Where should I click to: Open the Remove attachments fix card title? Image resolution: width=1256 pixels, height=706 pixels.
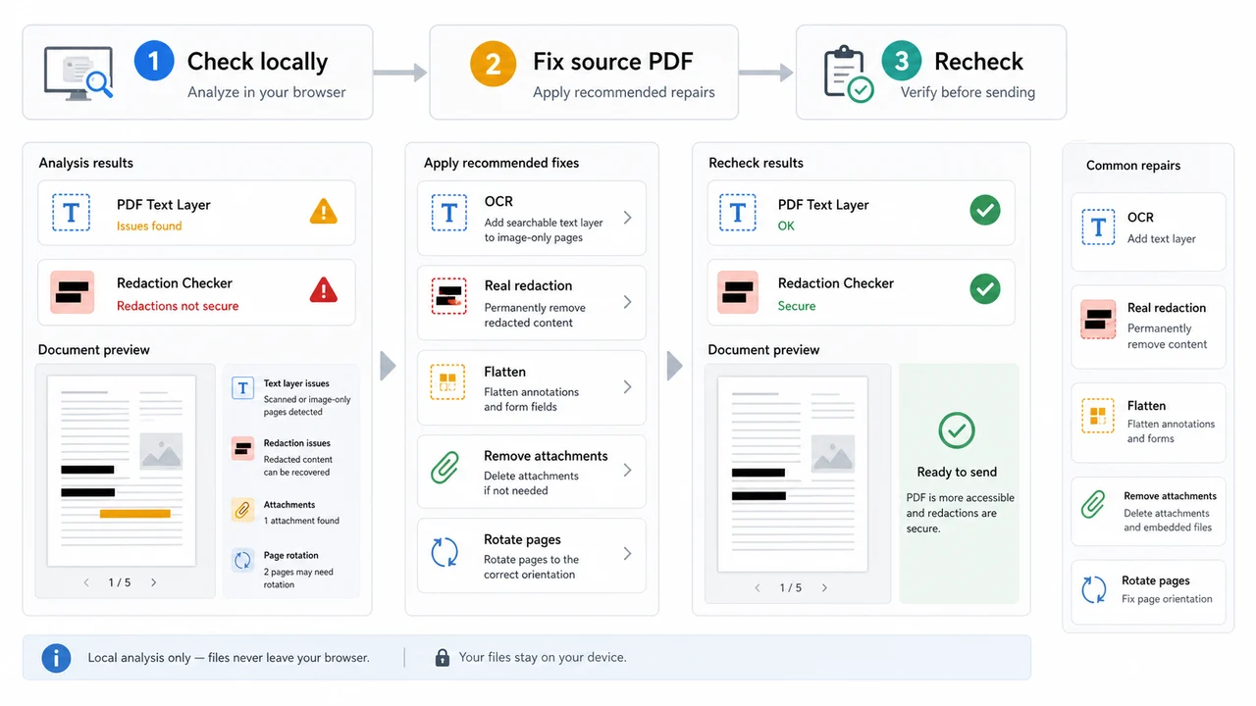546,456
